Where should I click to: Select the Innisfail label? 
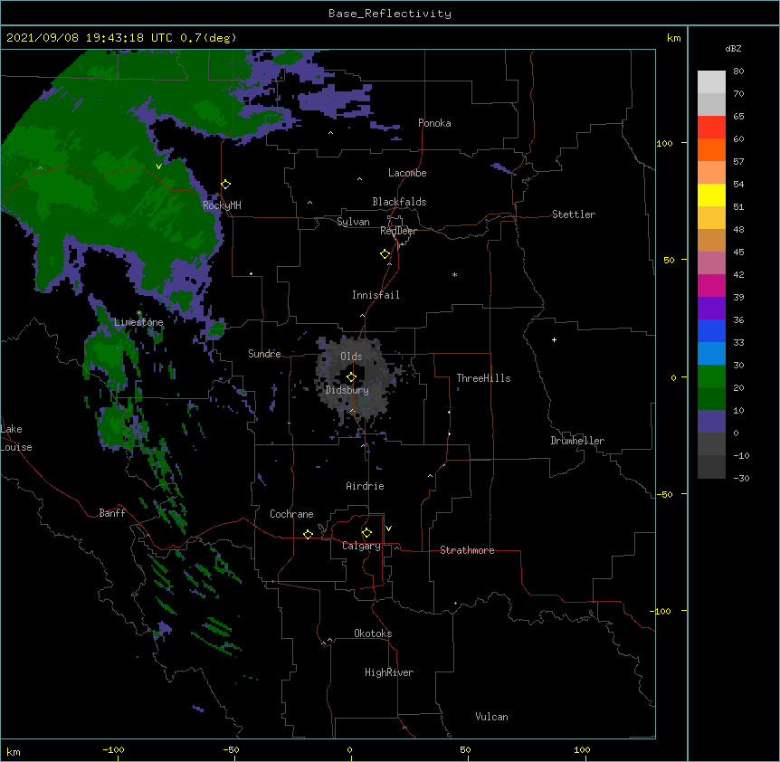click(x=376, y=295)
